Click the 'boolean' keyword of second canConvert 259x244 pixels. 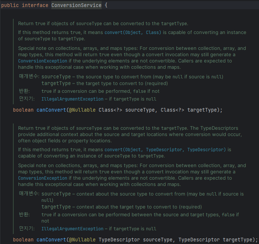click(x=23, y=240)
